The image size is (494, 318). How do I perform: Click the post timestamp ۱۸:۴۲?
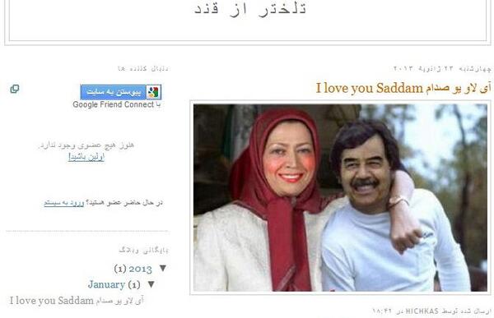coord(382,311)
